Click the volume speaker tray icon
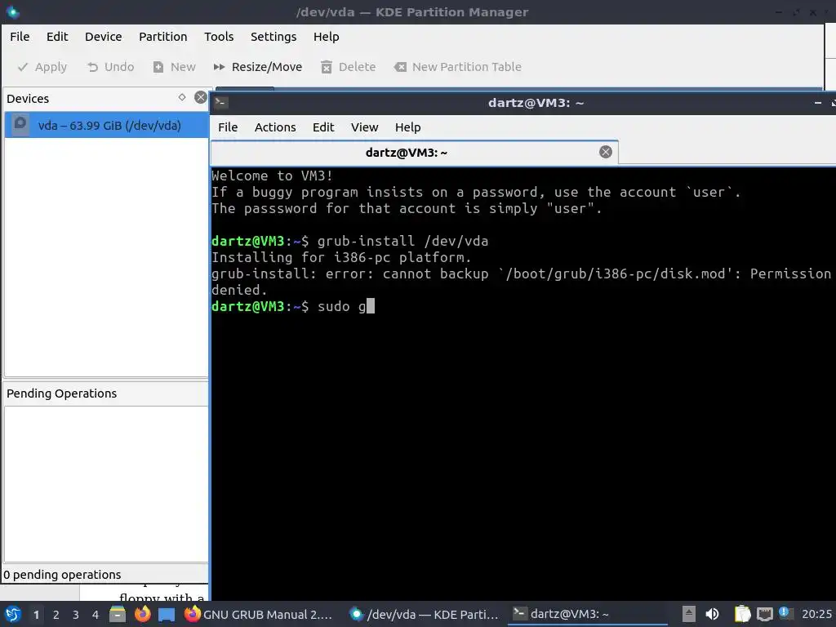Viewport: 836px width, 627px height. point(712,614)
